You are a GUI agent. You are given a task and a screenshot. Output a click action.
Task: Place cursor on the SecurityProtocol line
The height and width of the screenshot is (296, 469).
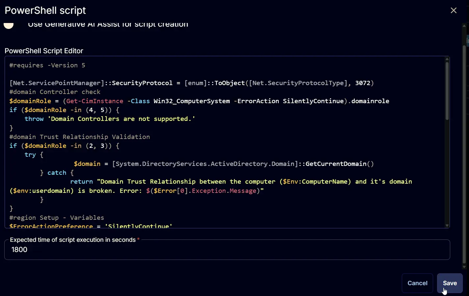[x=192, y=83]
